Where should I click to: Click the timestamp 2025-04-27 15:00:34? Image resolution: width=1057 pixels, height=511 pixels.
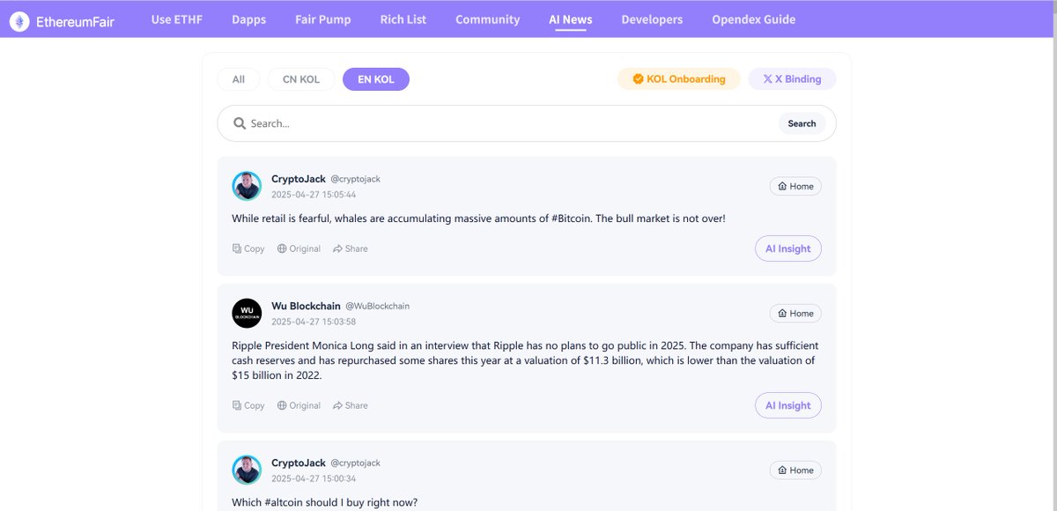tap(314, 478)
